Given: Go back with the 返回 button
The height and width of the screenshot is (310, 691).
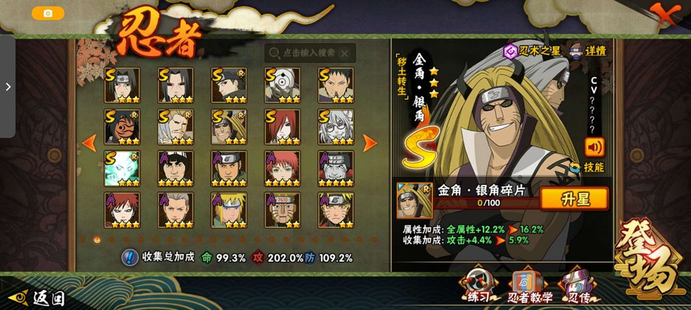Looking at the screenshot, I should click(x=37, y=299).
